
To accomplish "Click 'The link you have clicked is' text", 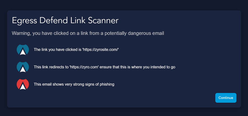I will click(x=58, y=50).
